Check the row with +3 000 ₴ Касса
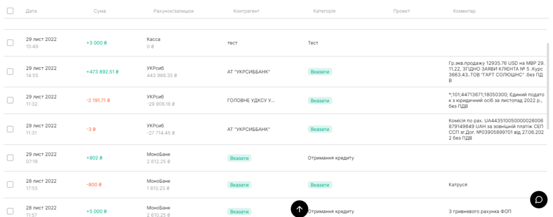Viewport: 553px width, 217px height. [x=10, y=43]
